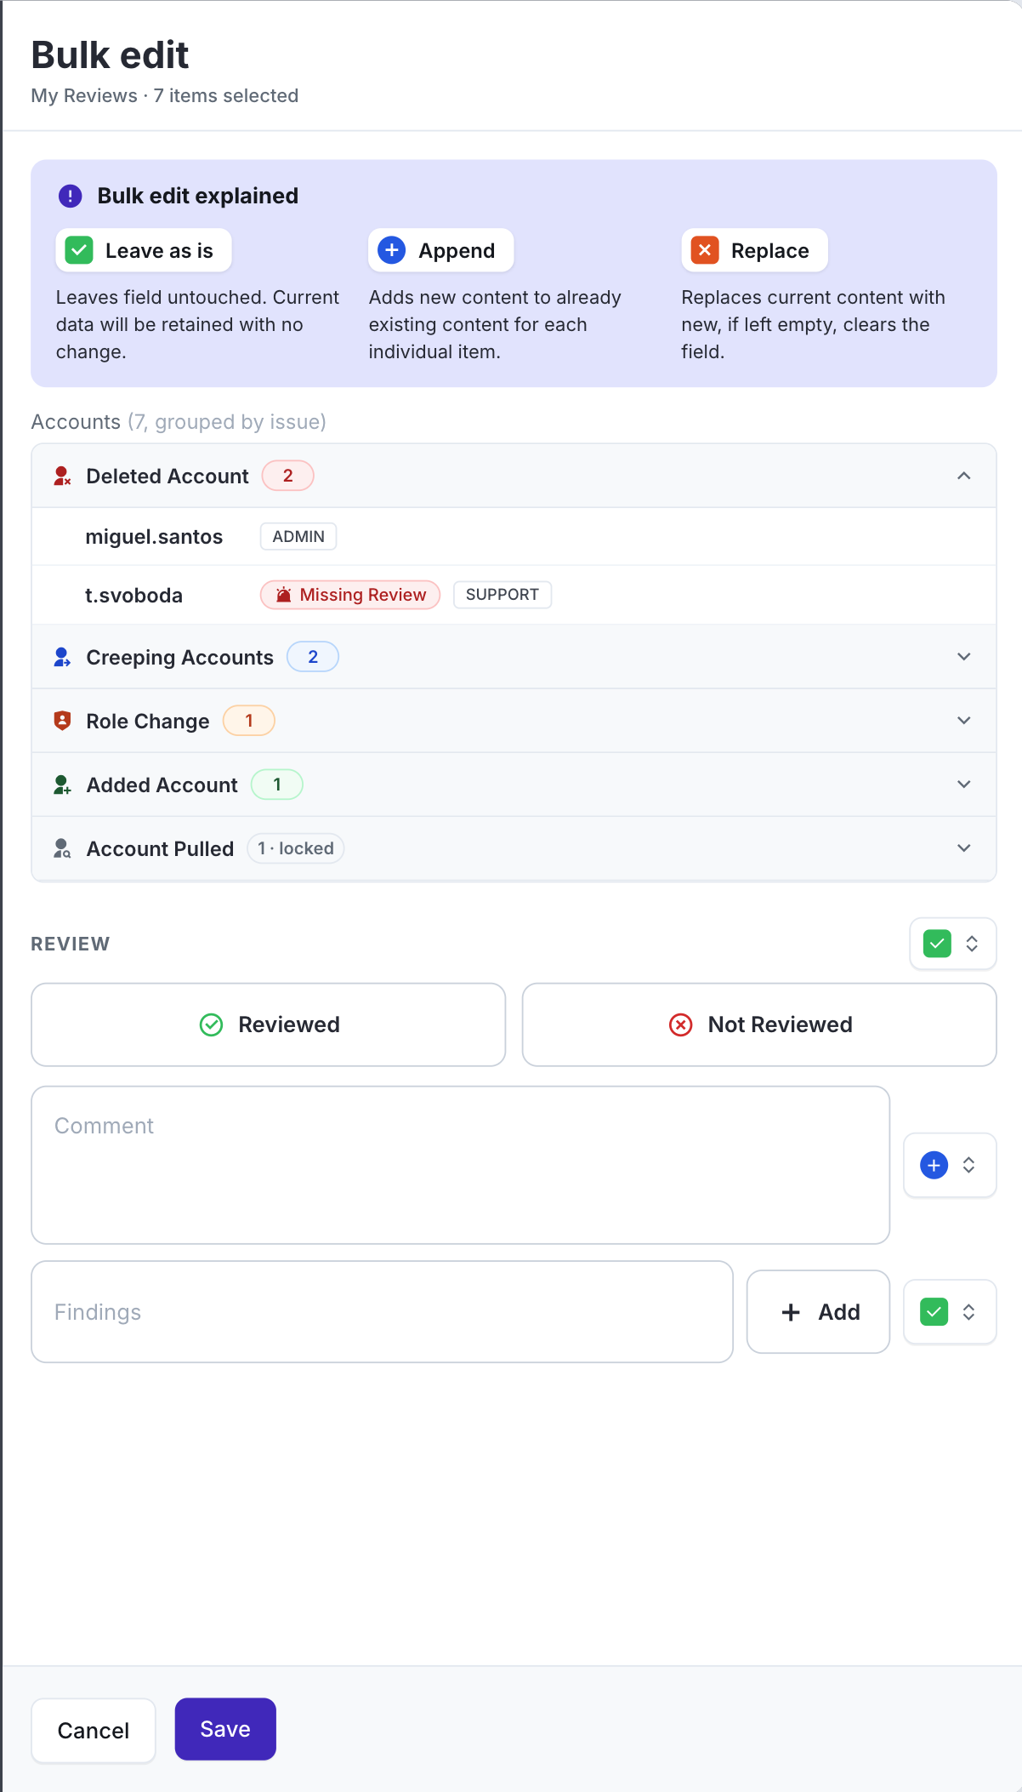Click the Role Change shield icon
The image size is (1022, 1792).
point(62,722)
